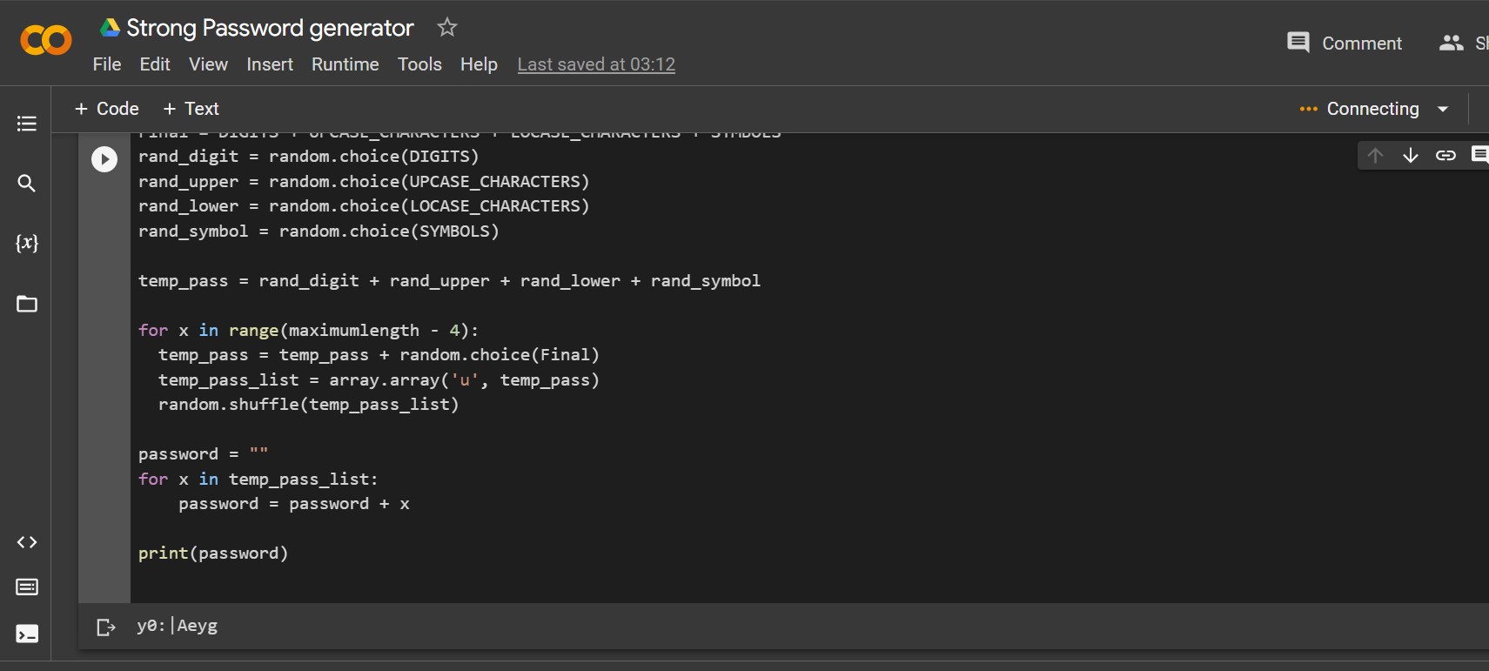
Task: Add a new text cell with + Text
Action: [x=191, y=109]
